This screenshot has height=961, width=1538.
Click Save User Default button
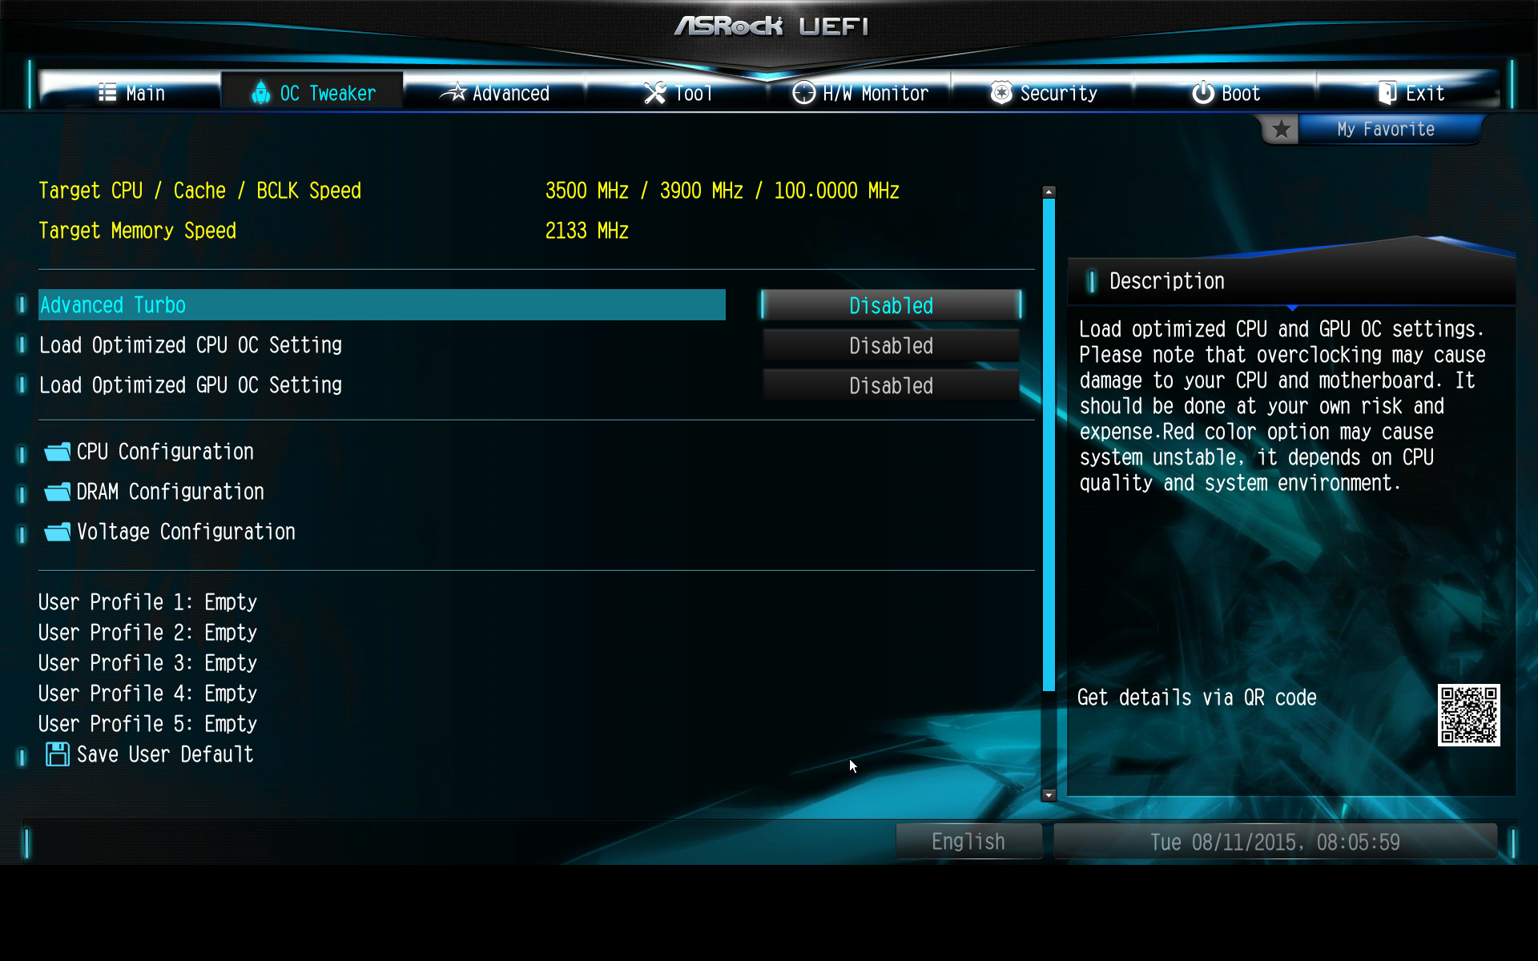point(163,754)
